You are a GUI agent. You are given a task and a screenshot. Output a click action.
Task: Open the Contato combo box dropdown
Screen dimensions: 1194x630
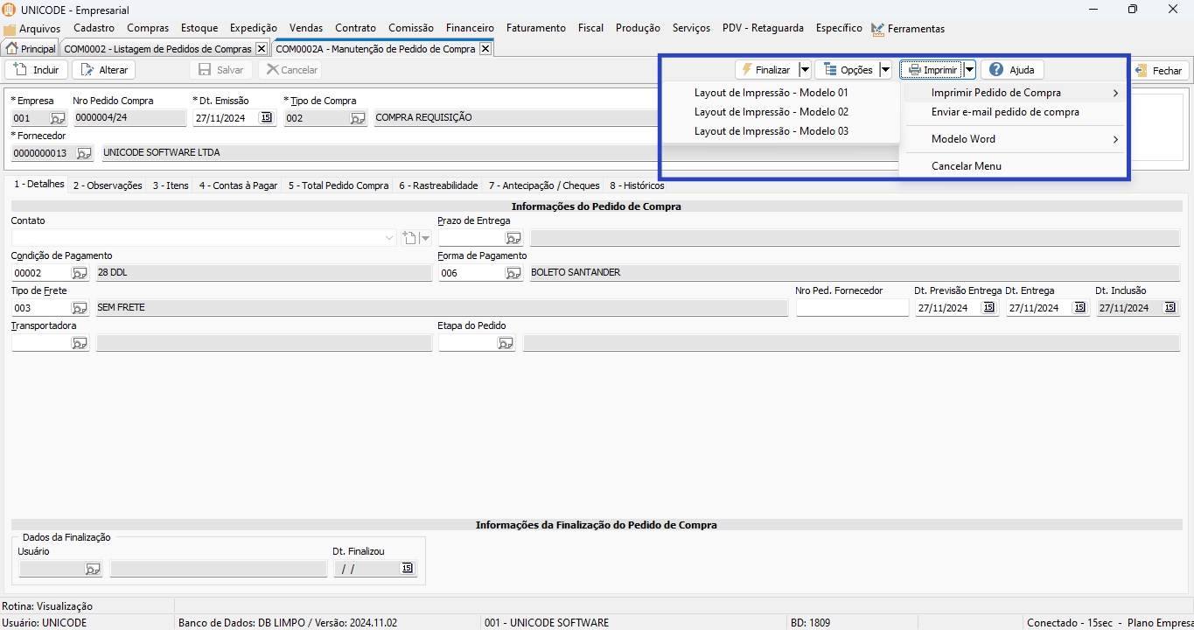point(389,238)
